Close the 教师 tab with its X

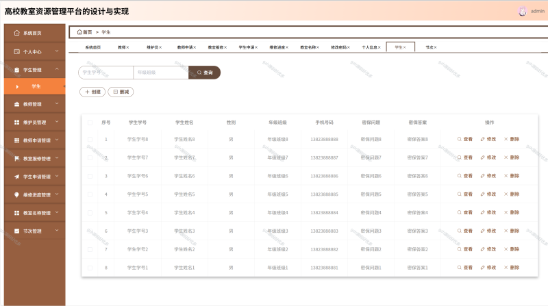pos(127,47)
